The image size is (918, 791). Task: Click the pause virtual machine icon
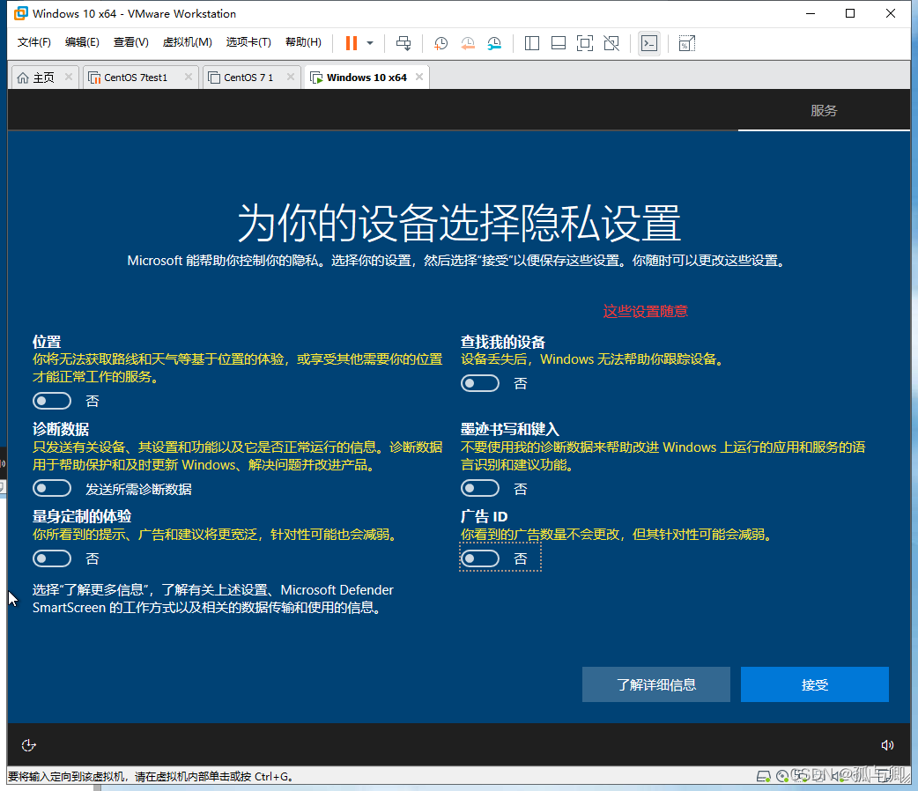click(x=352, y=43)
